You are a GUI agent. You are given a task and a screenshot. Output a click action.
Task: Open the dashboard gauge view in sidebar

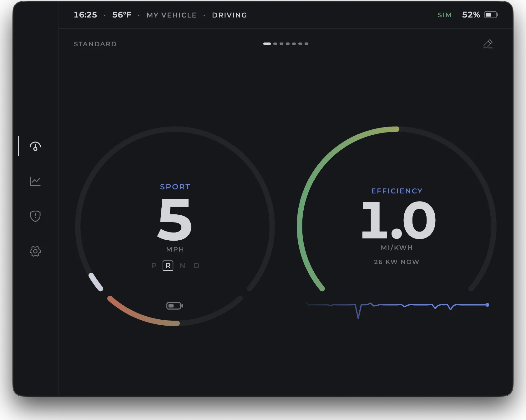coord(35,146)
